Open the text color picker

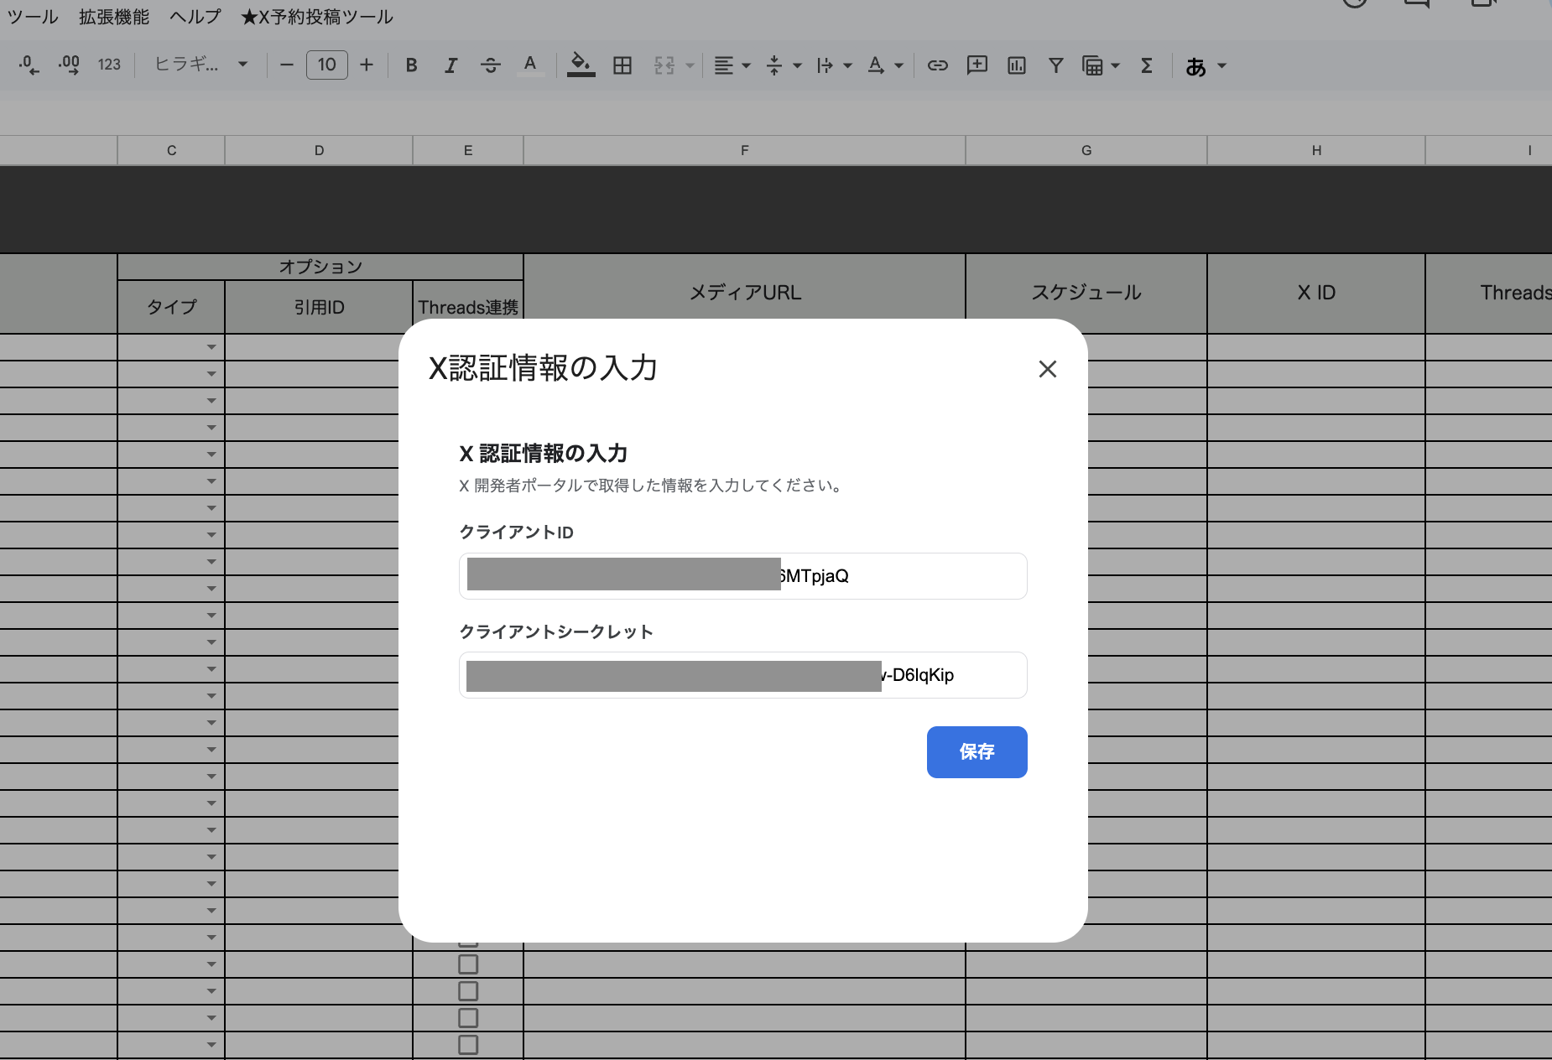tap(530, 65)
